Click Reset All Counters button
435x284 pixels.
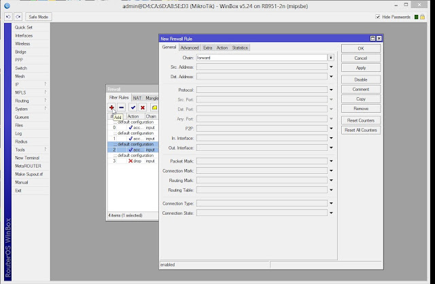[x=361, y=130]
